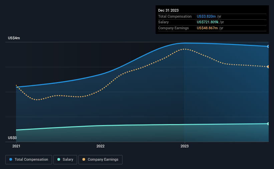
Task: Click the US$3.820m total compensation value
Action: [x=206, y=16]
